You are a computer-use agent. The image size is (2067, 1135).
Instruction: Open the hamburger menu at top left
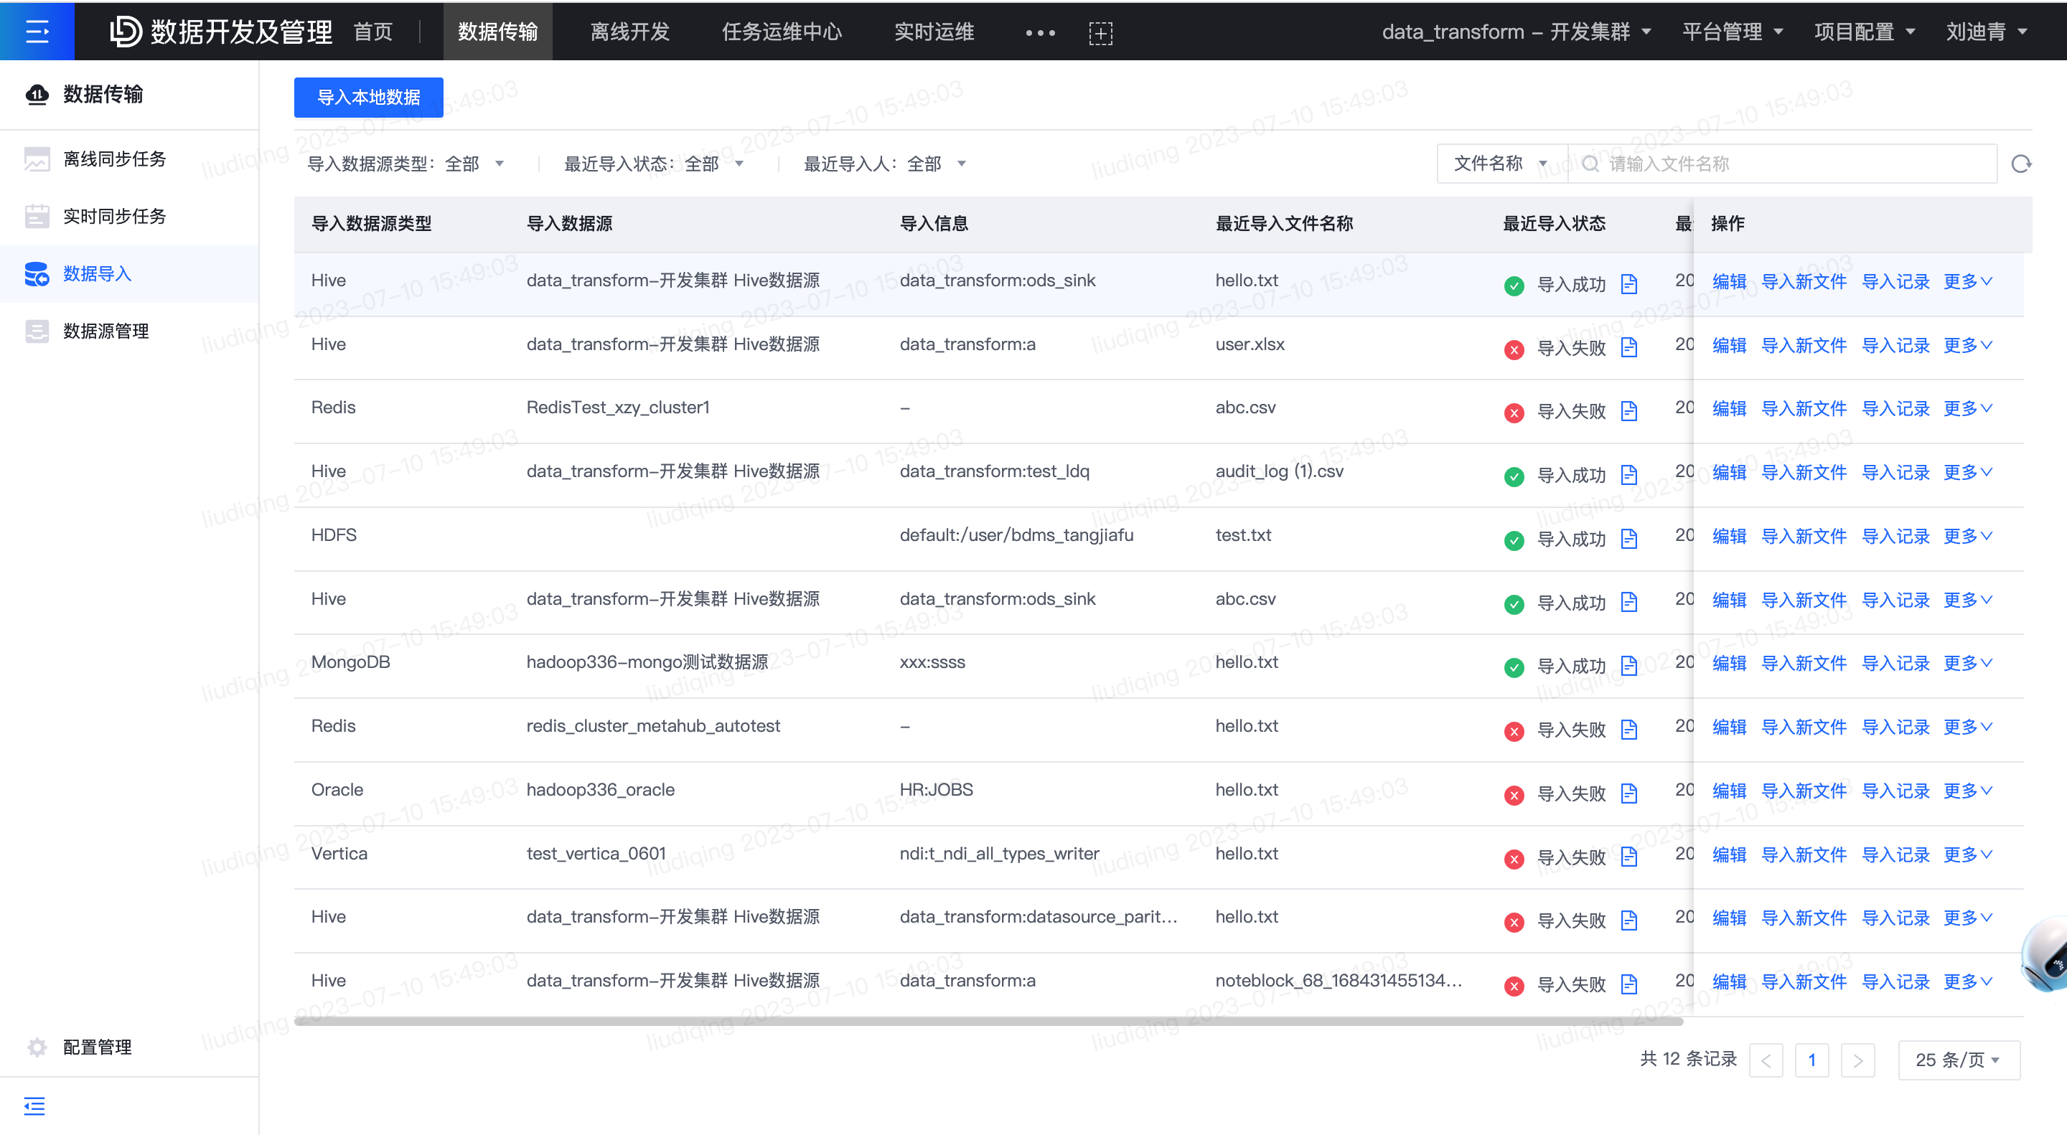pyautogui.click(x=37, y=32)
